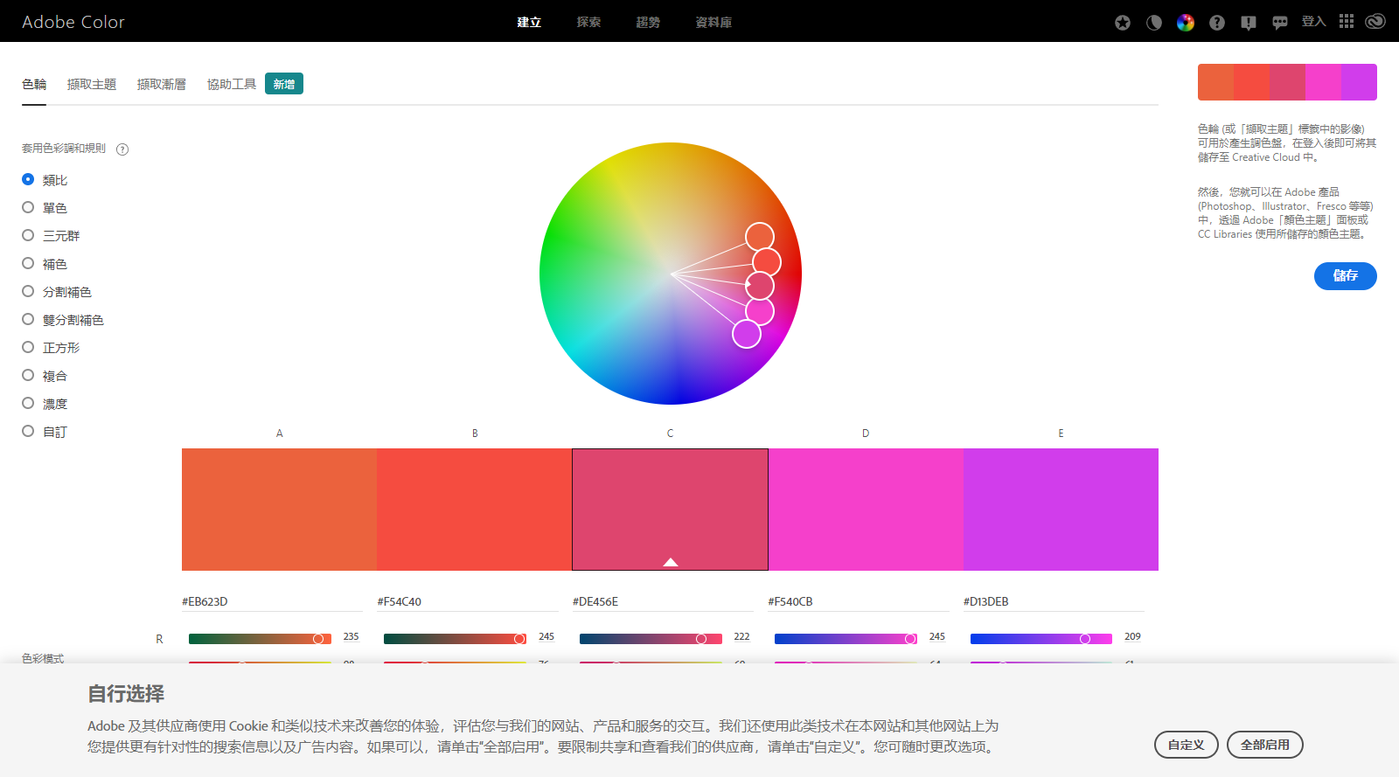The width and height of the screenshot is (1399, 777).
Task: Click the hex field showing #EB623D
Action: coord(271,601)
